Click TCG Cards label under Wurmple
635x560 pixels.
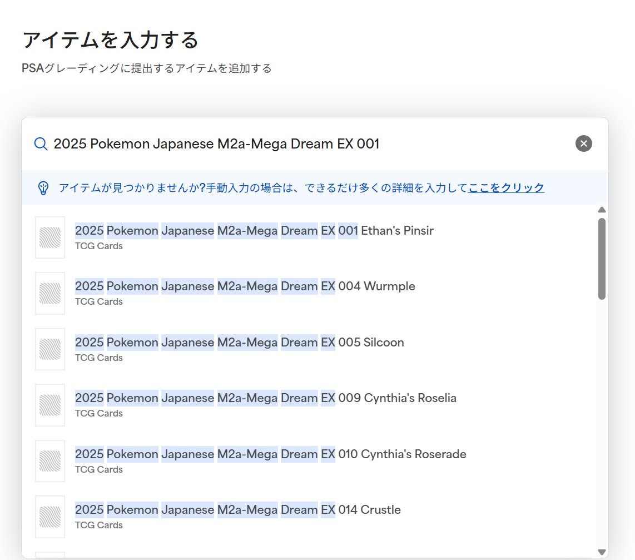(99, 301)
